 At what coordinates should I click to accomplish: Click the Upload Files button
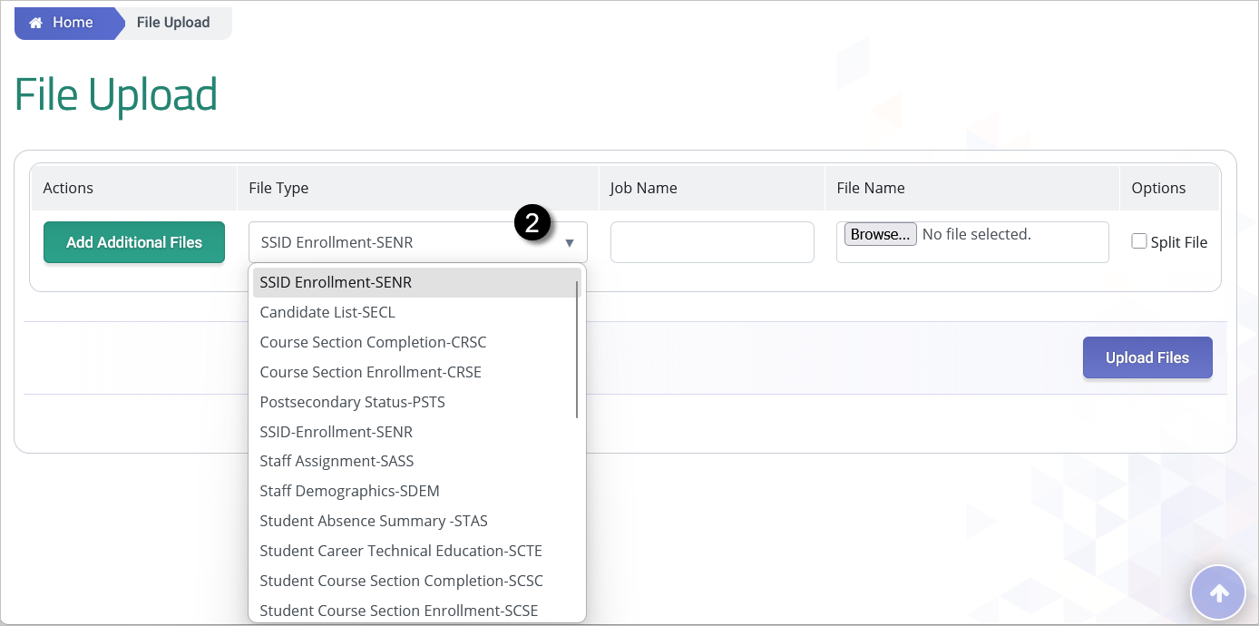pyautogui.click(x=1147, y=357)
